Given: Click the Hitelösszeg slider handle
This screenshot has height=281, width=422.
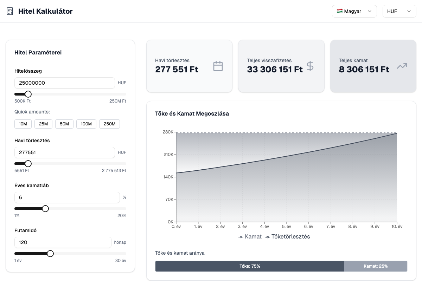Looking at the screenshot, I should (x=28, y=94).
